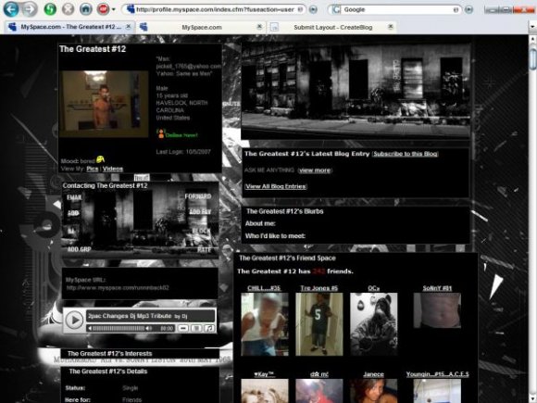The height and width of the screenshot is (403, 537).
Task: Open the dropdown arrow beside the stop icon
Action: [x=113, y=9]
